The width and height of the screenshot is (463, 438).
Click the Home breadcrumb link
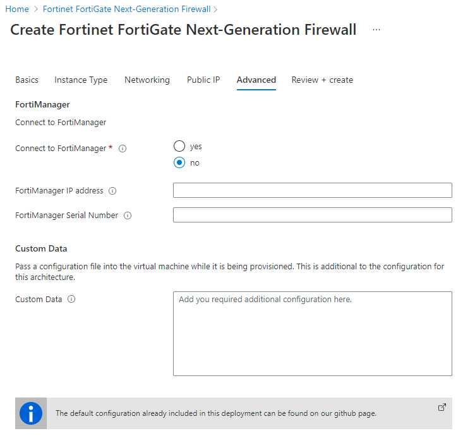16,9
